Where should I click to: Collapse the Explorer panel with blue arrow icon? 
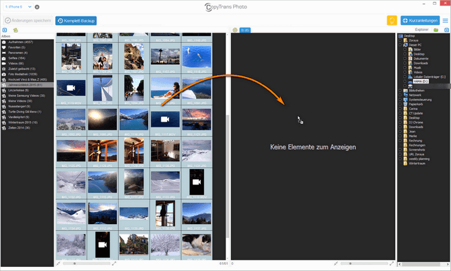(446, 30)
